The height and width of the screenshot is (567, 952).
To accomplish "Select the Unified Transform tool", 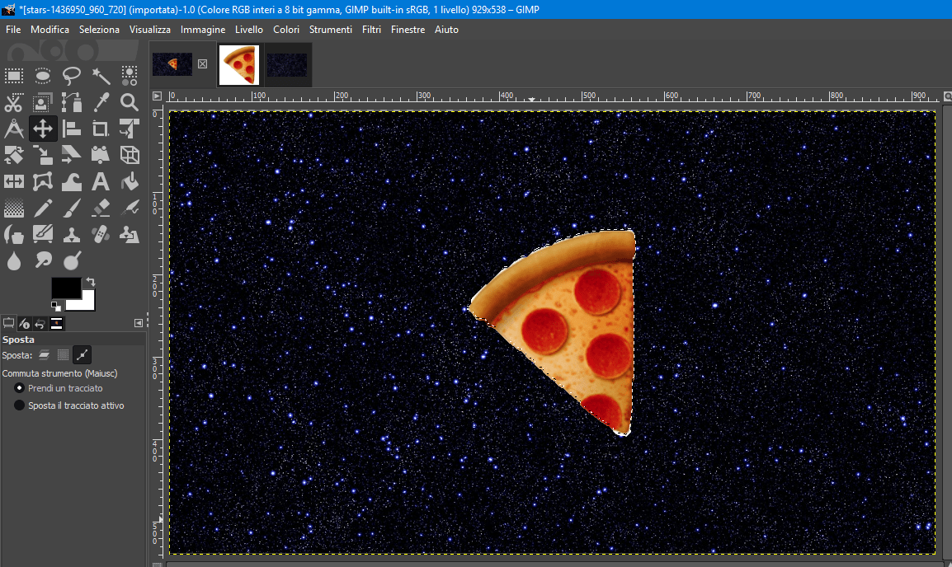I will [x=130, y=129].
